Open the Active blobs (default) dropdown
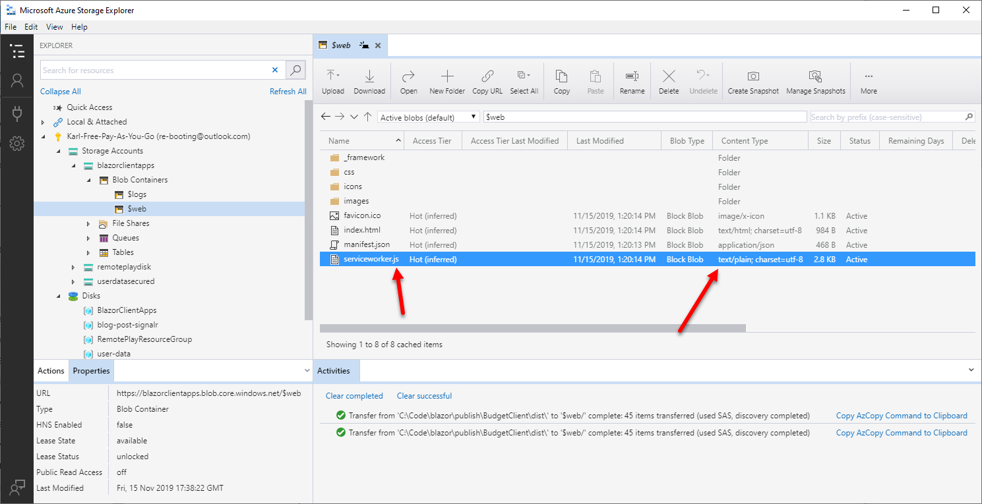 pyautogui.click(x=427, y=117)
